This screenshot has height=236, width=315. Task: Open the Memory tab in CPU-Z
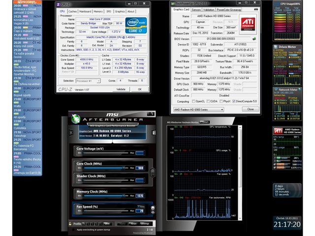pos(98,11)
